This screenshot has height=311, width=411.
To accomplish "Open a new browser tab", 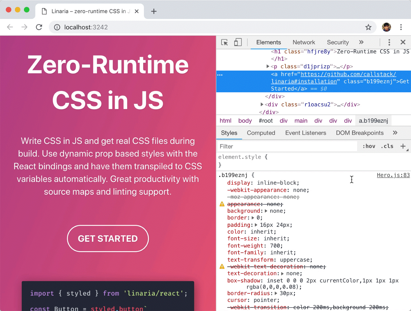I will tap(154, 11).
